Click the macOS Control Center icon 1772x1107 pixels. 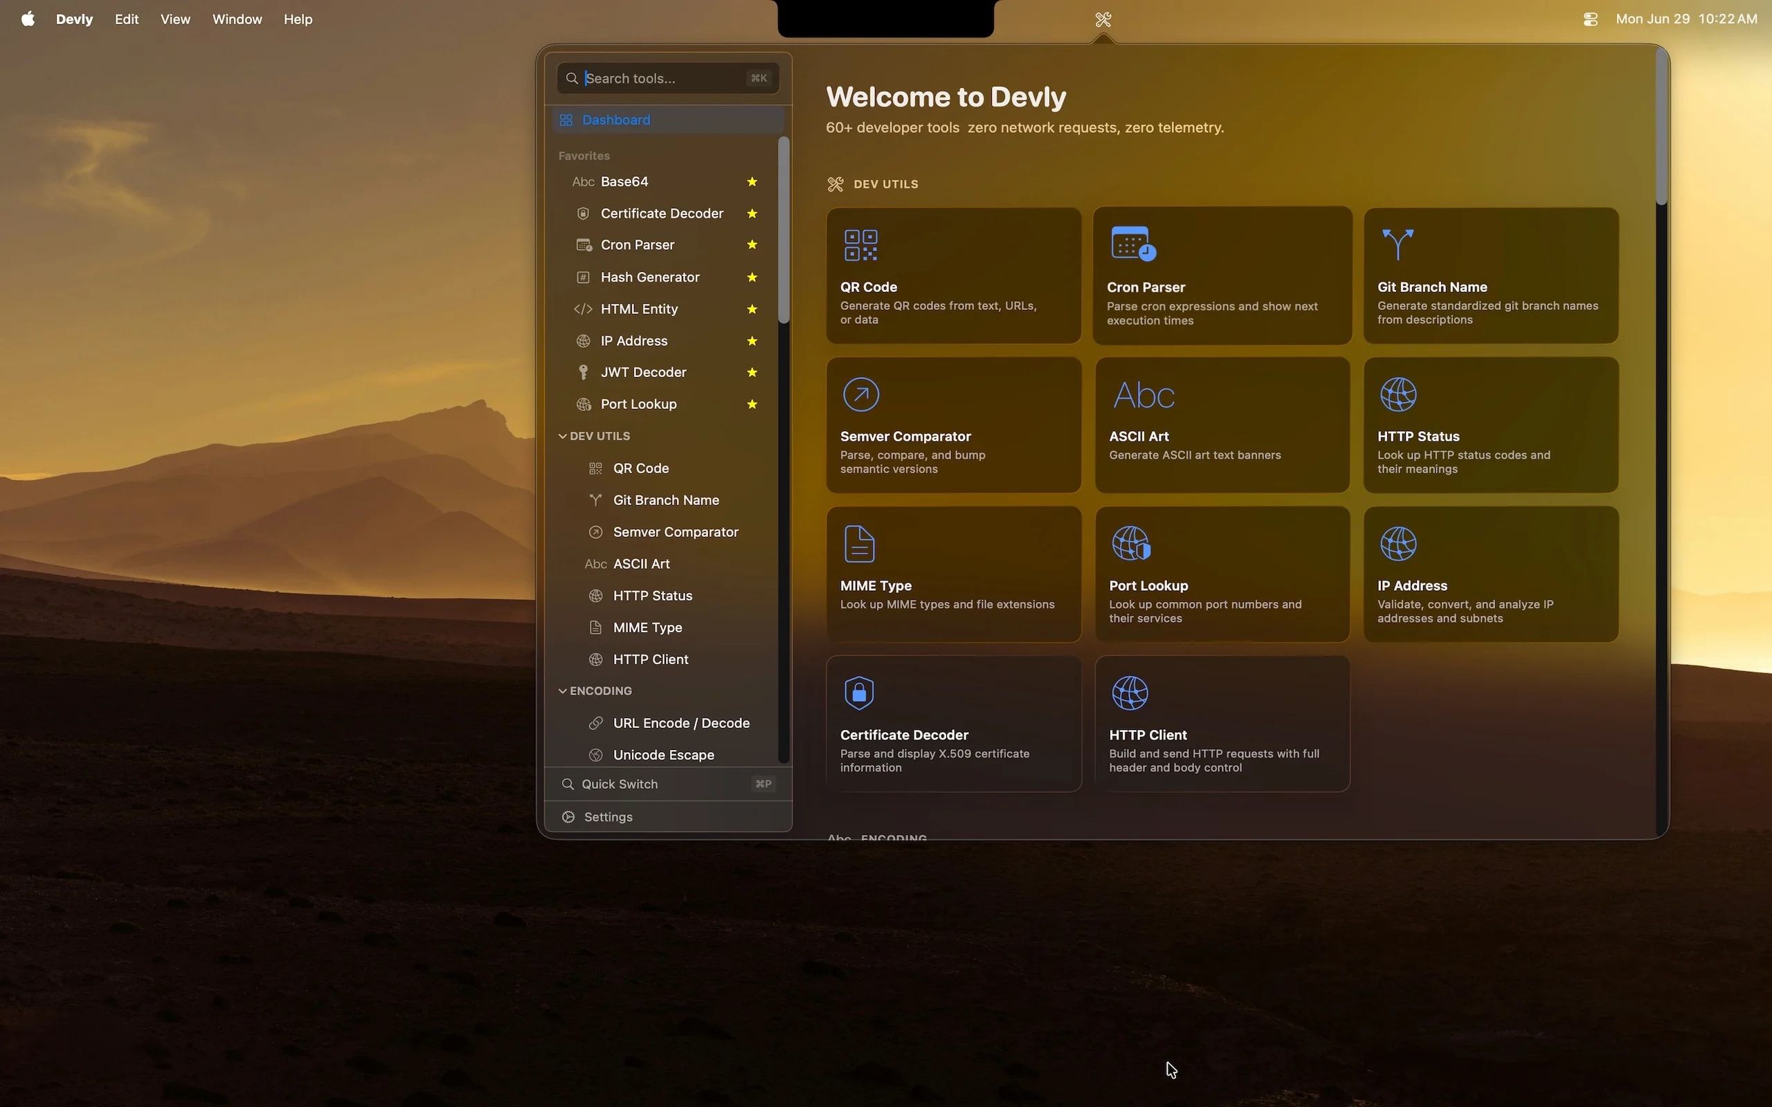[1590, 19]
